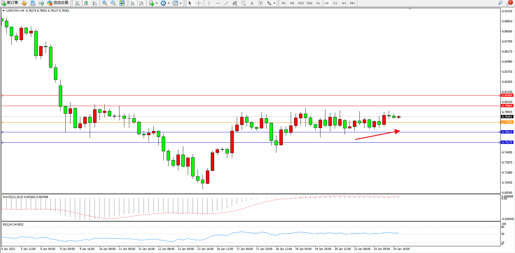Toggle AutoTrading (自动交易) button
This screenshot has width=515, height=253.
(58, 3)
